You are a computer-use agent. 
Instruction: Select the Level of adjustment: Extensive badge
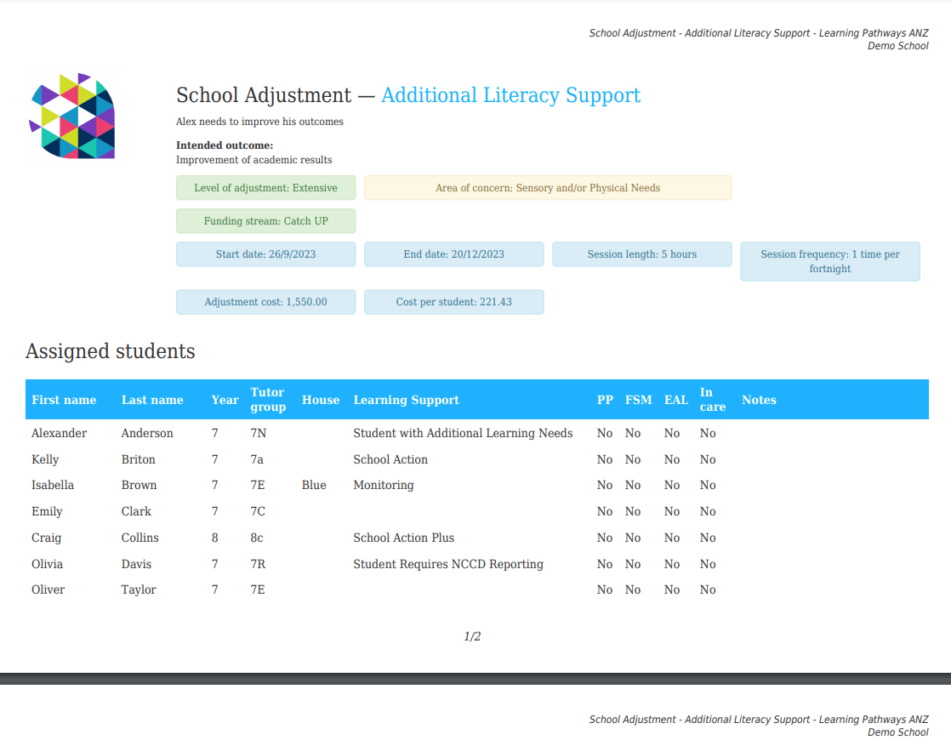click(x=265, y=188)
